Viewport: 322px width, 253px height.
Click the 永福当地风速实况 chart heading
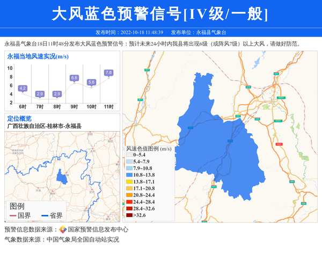pos(38,56)
